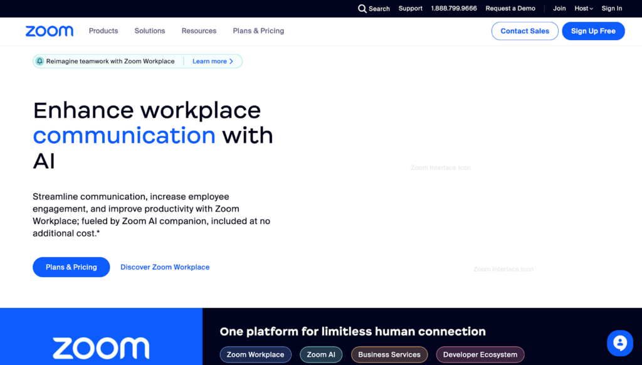Click the large white Zoom logo in the blue panel

(101, 348)
